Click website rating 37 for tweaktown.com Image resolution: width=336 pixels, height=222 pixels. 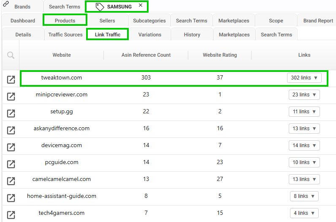click(x=220, y=77)
